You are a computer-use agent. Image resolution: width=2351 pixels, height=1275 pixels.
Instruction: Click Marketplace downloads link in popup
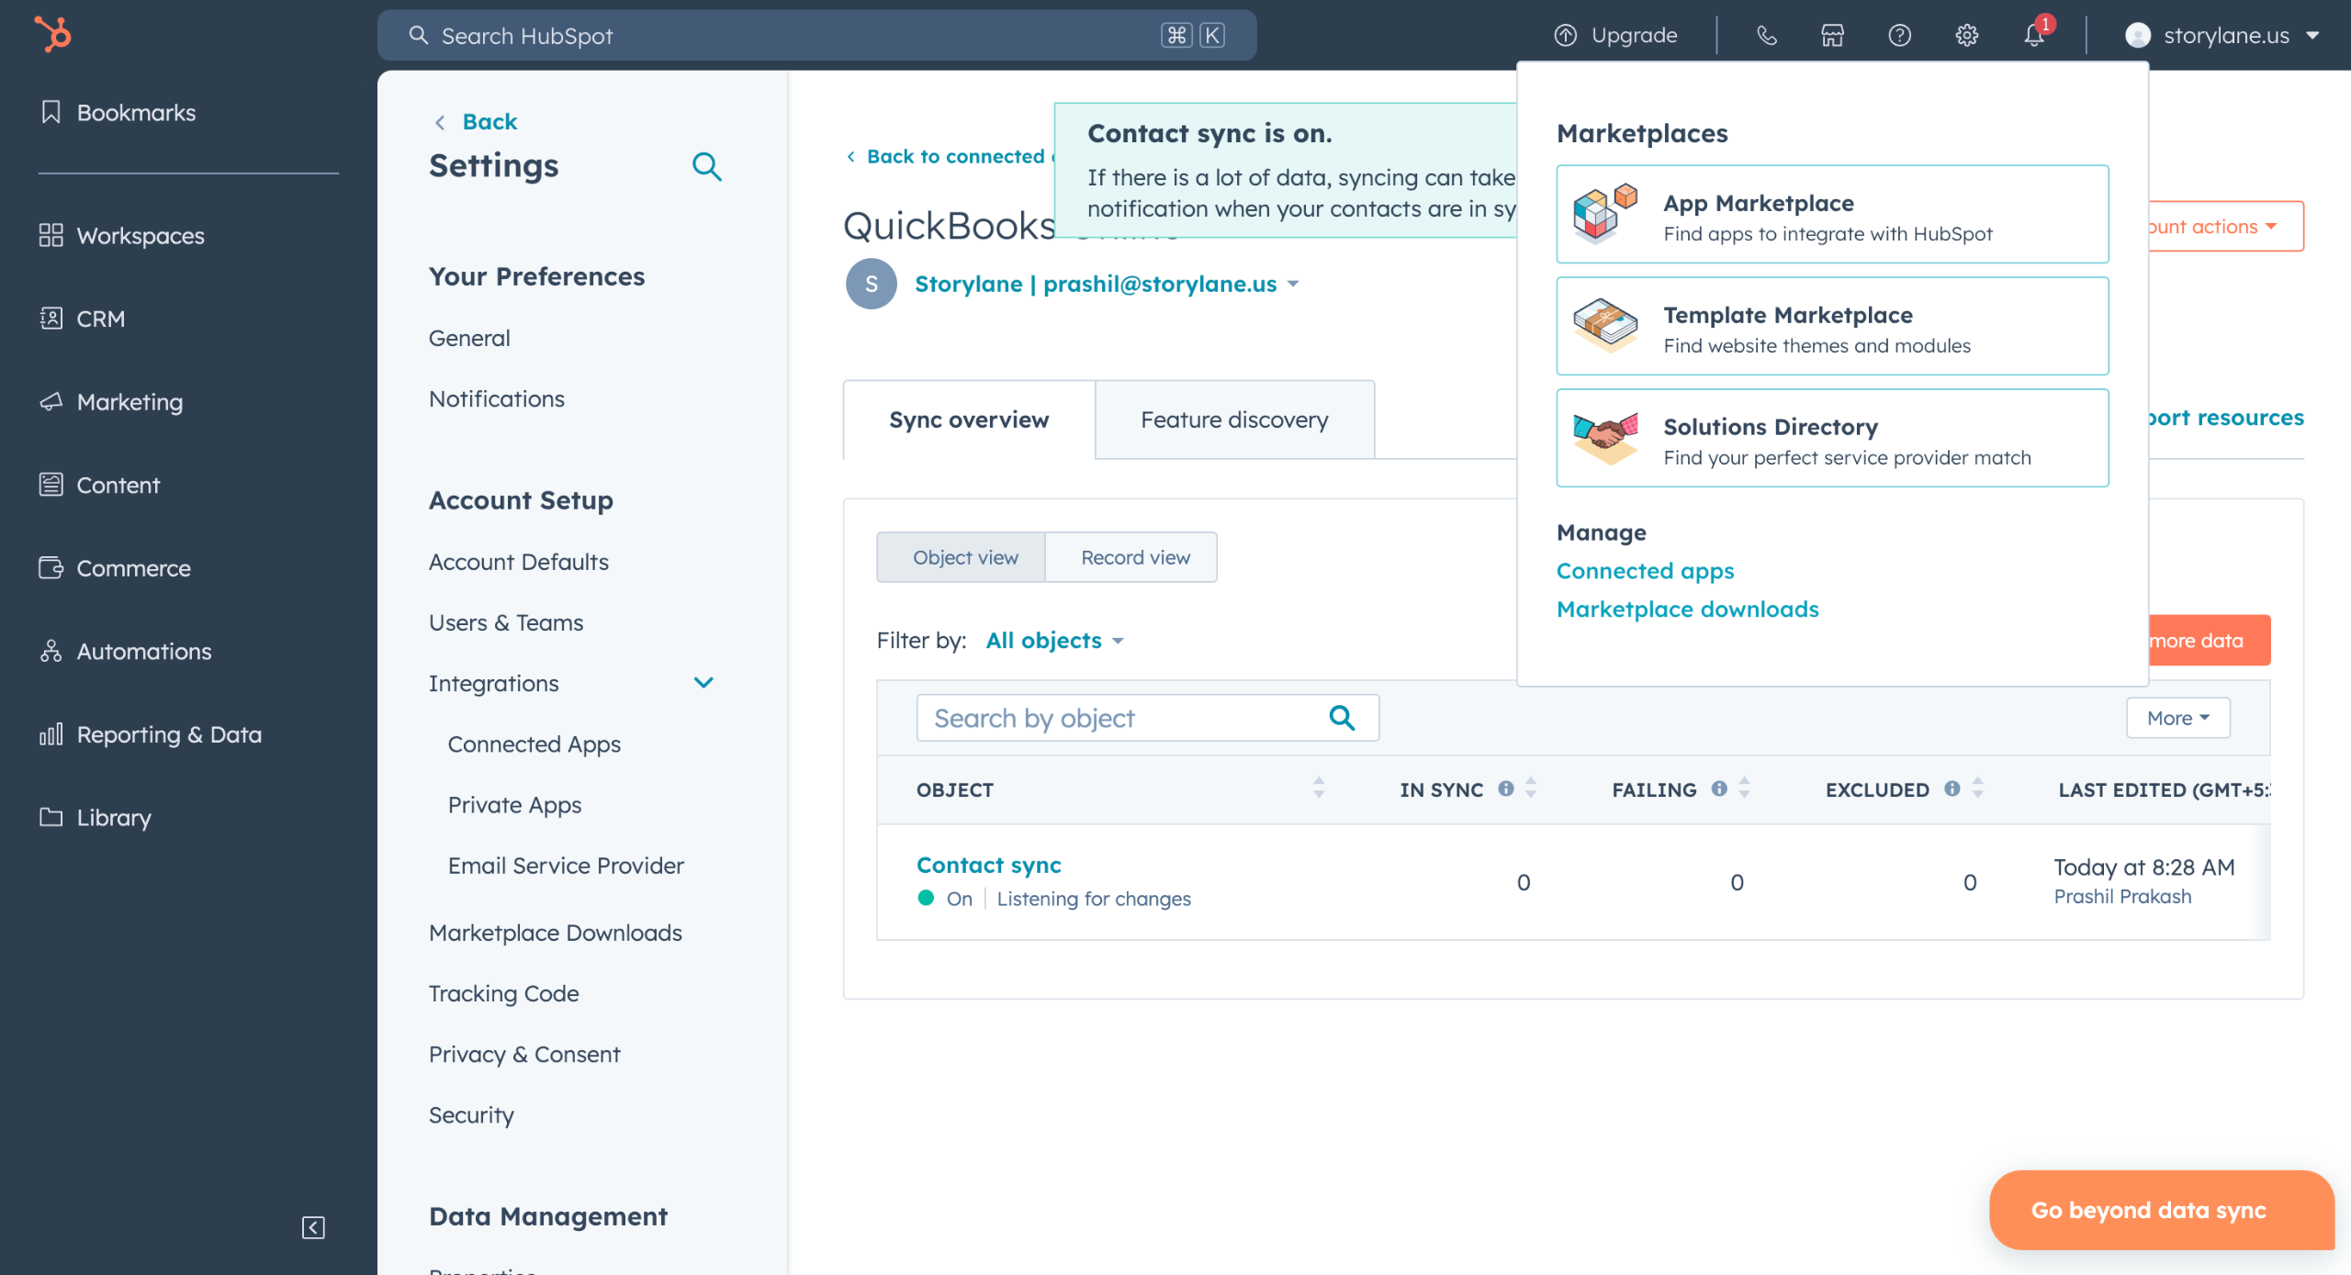(x=1687, y=610)
